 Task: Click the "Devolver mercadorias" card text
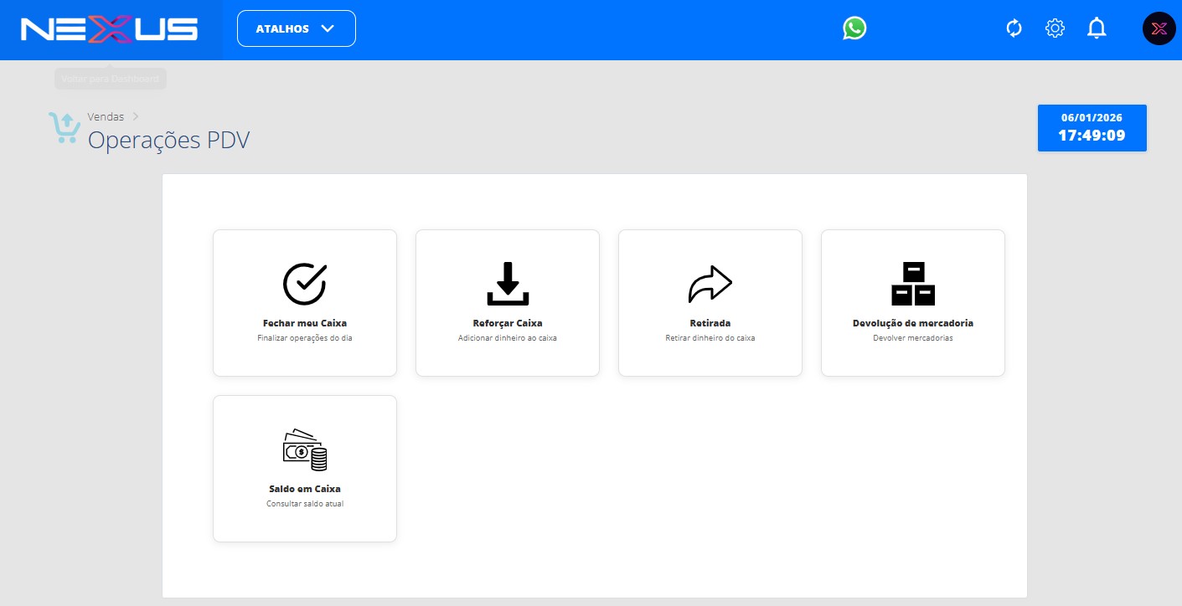tap(913, 339)
